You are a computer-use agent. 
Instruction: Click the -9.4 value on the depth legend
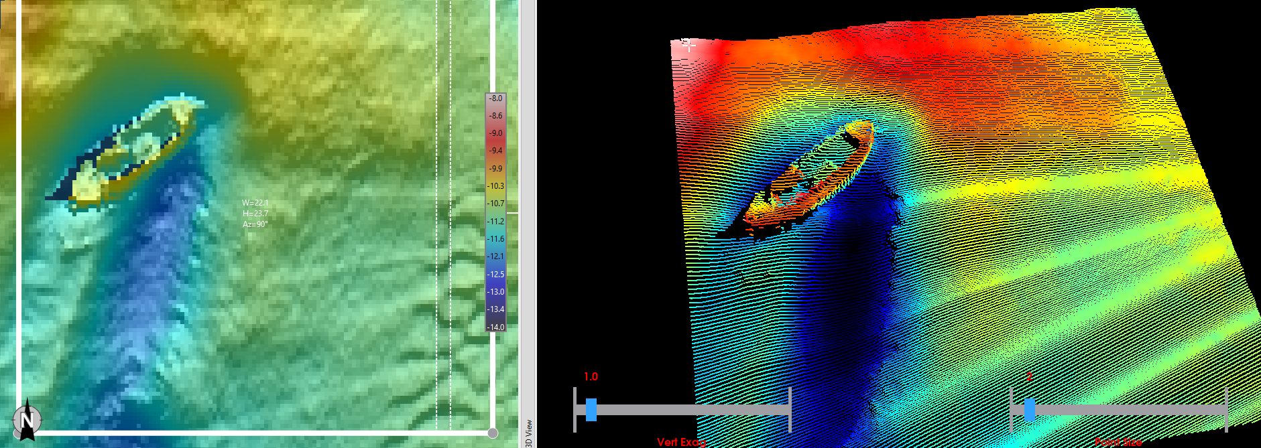click(x=495, y=151)
